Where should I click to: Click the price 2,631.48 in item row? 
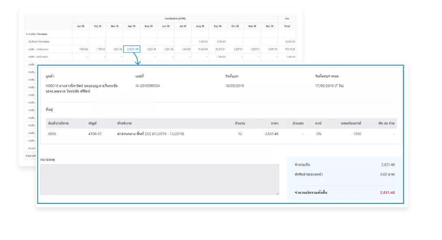(272, 134)
